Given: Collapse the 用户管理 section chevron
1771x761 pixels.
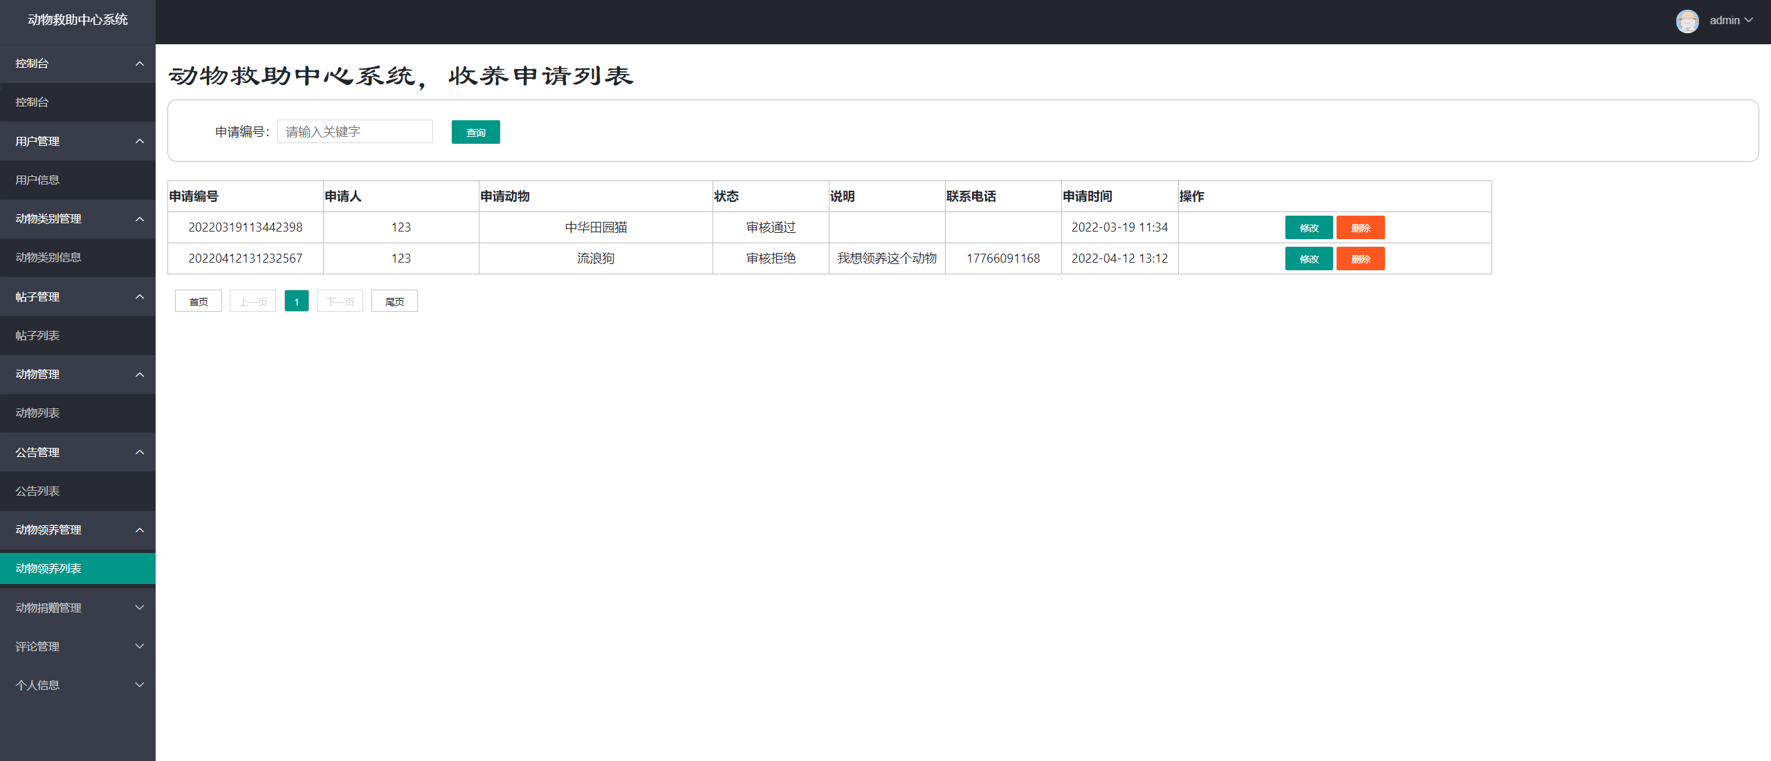Looking at the screenshot, I should click(140, 141).
